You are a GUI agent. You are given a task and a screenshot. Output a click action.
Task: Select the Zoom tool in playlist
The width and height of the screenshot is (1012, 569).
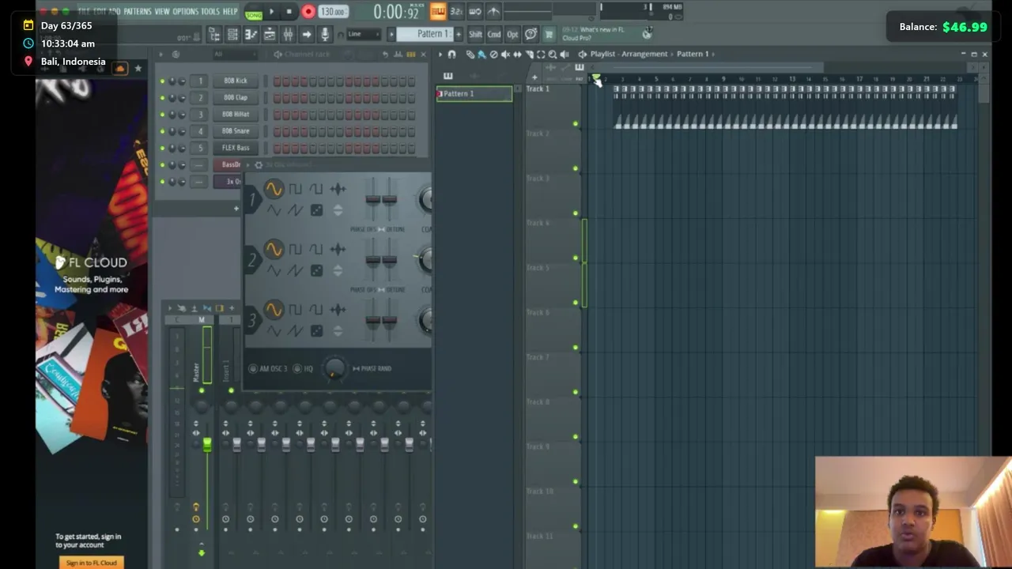553,55
